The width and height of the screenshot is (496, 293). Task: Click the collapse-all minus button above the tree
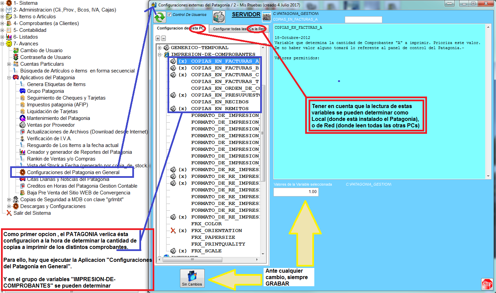[163, 38]
